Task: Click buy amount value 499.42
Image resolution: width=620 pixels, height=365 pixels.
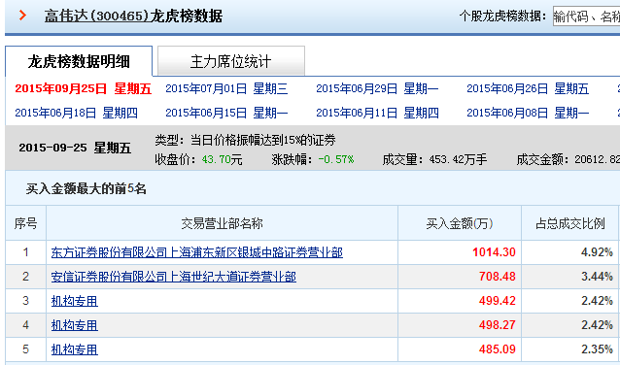Action: tap(497, 301)
